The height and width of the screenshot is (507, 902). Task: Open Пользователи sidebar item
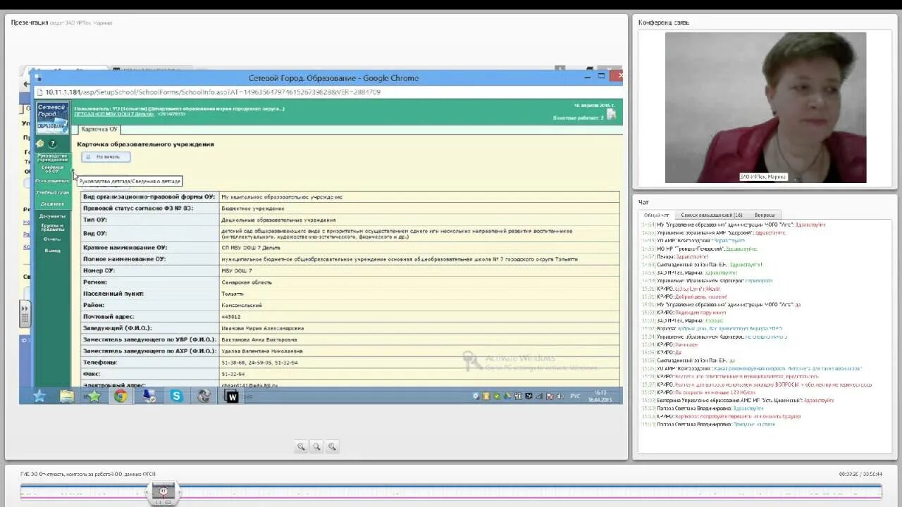pyautogui.click(x=53, y=181)
